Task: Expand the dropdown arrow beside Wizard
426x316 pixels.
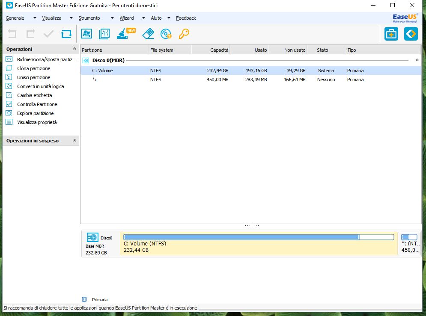Action: click(x=143, y=18)
